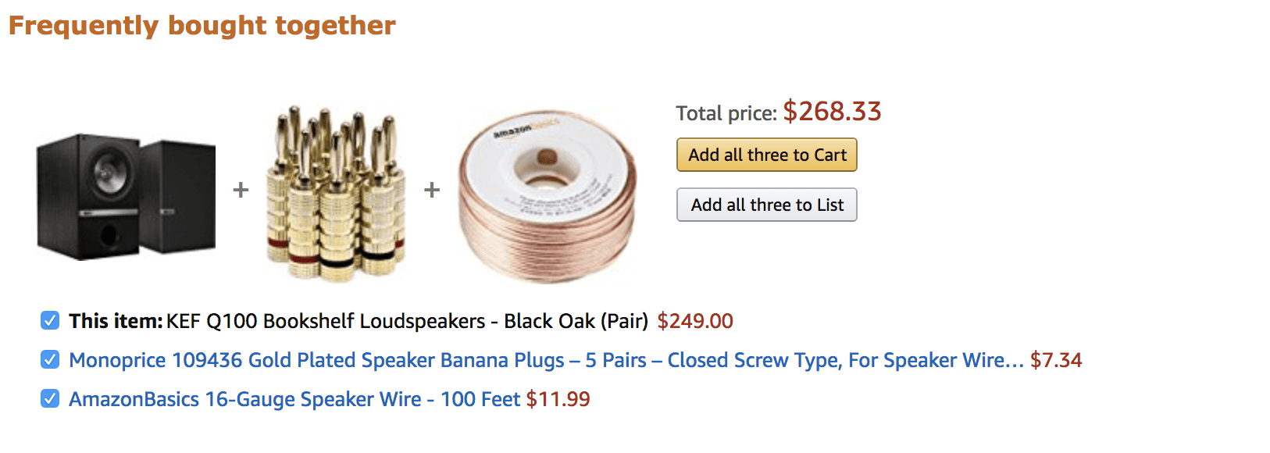
Task: Select the speaker wire spool image
Action: 547,196
